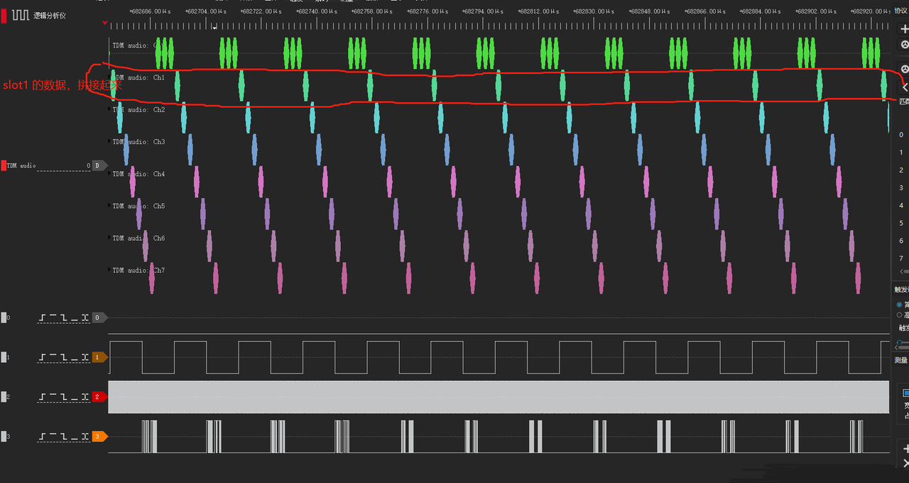Select row 6 in the right protocol list

pos(901,241)
